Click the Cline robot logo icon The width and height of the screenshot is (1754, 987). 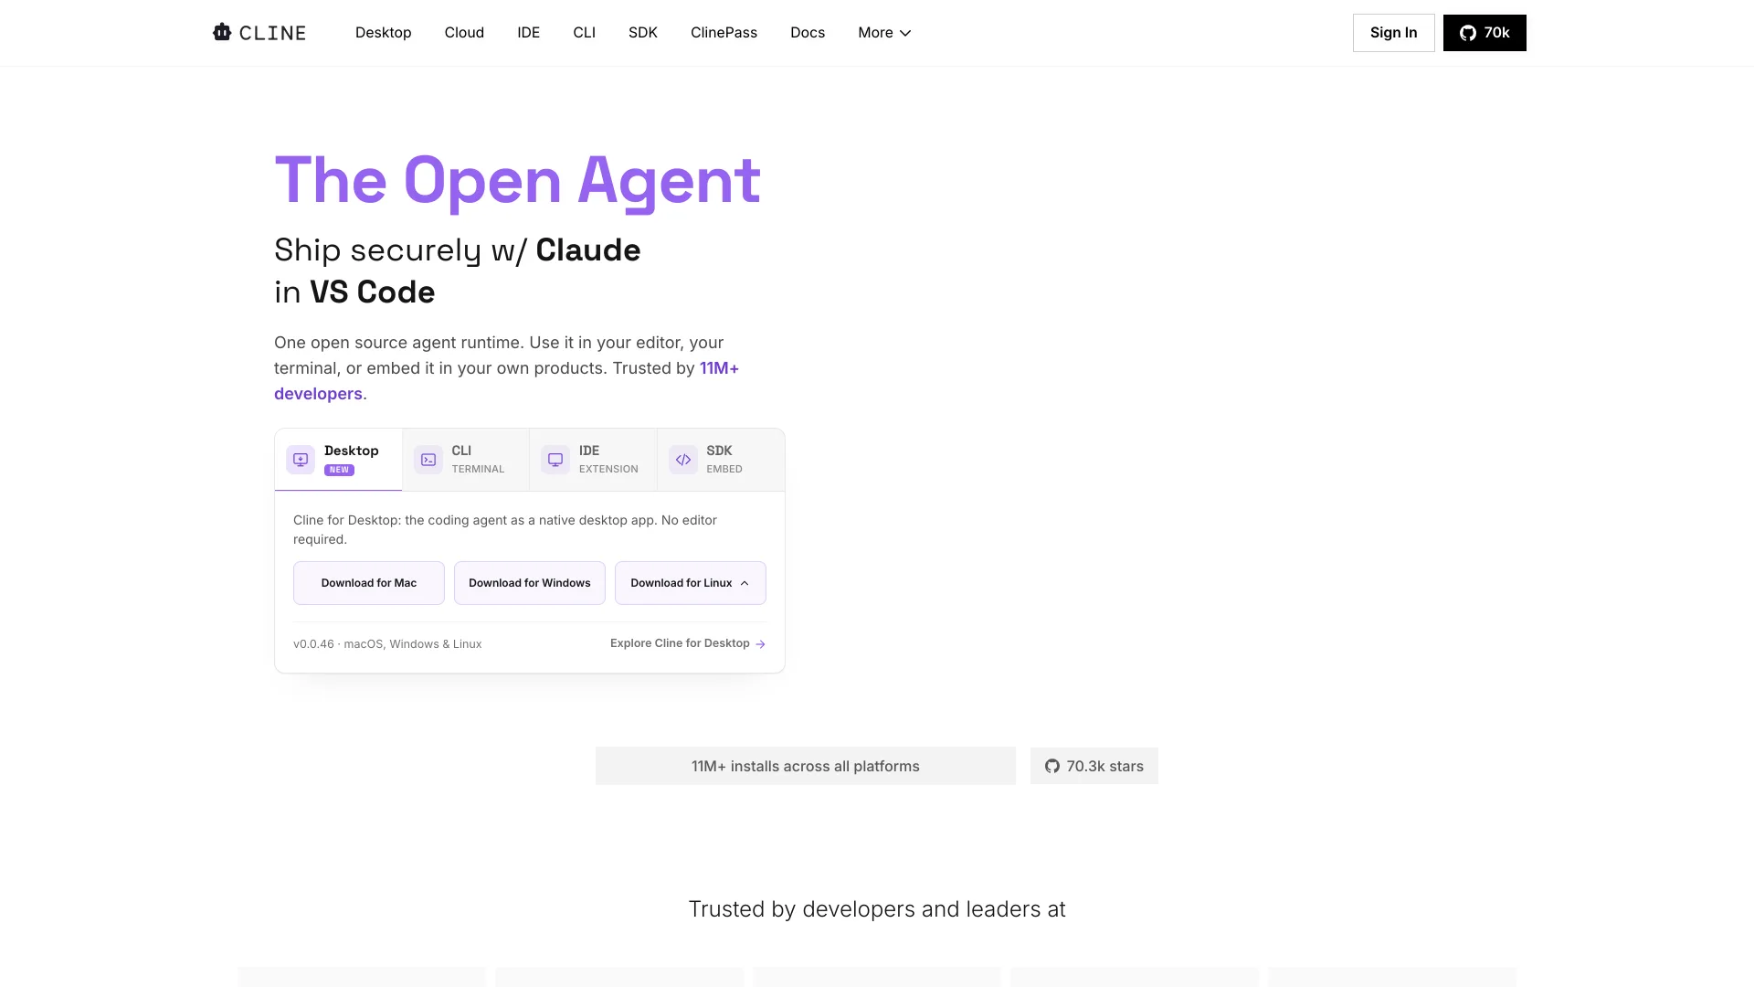pos(222,32)
